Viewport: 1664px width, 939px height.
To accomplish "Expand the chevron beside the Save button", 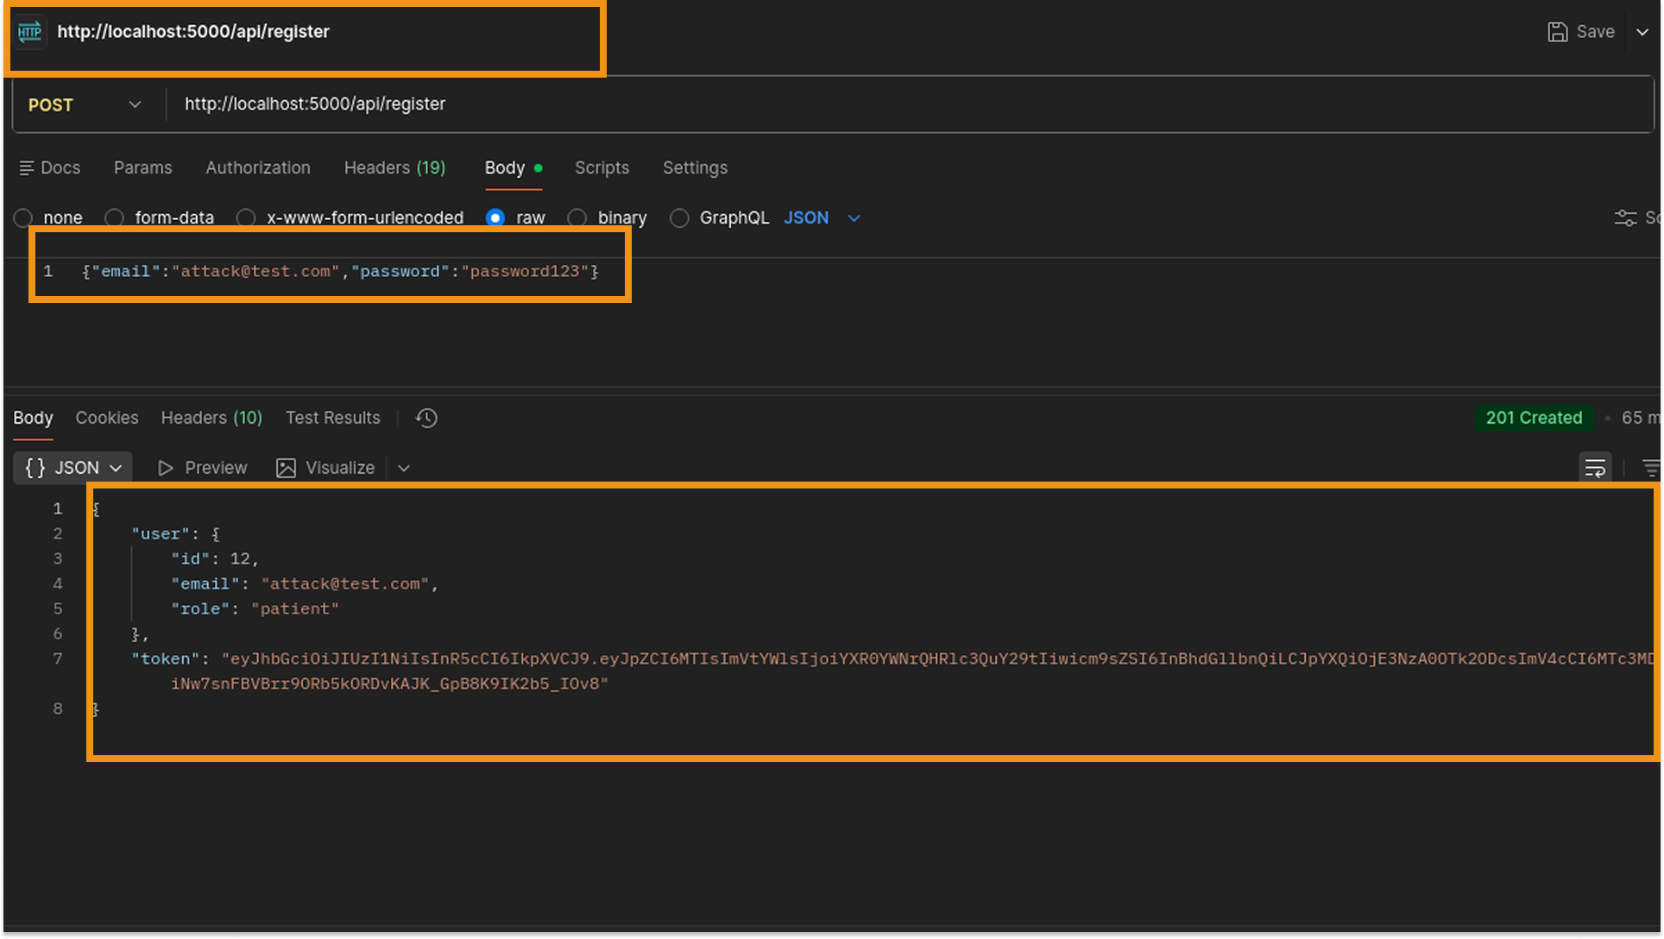I will [1641, 31].
